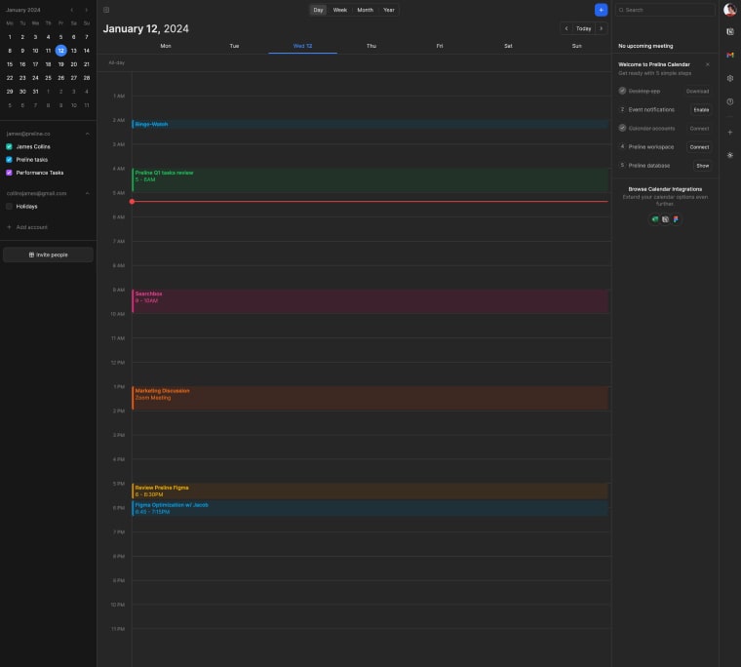Click the 'Browse Calendar Integrations' heading
Viewport: 741px width, 667px height.
665,189
